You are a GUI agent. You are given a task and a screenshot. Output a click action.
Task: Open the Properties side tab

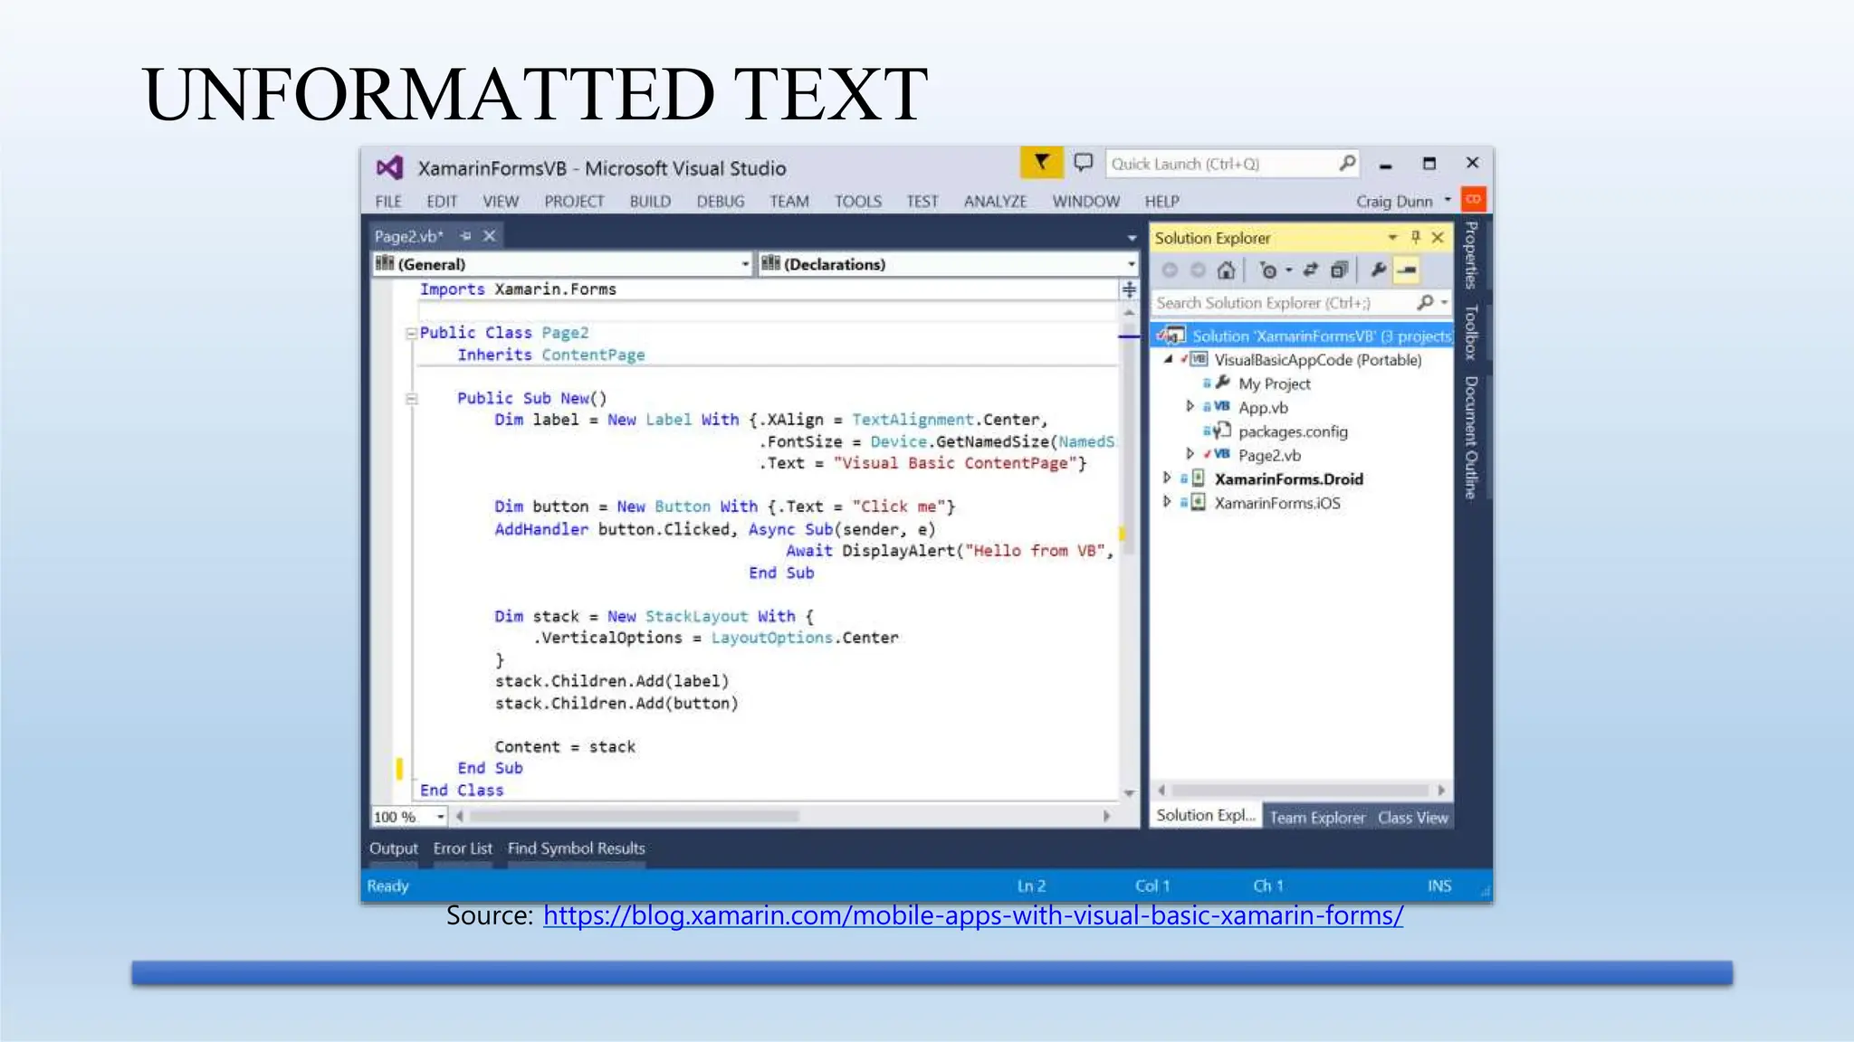click(1471, 255)
